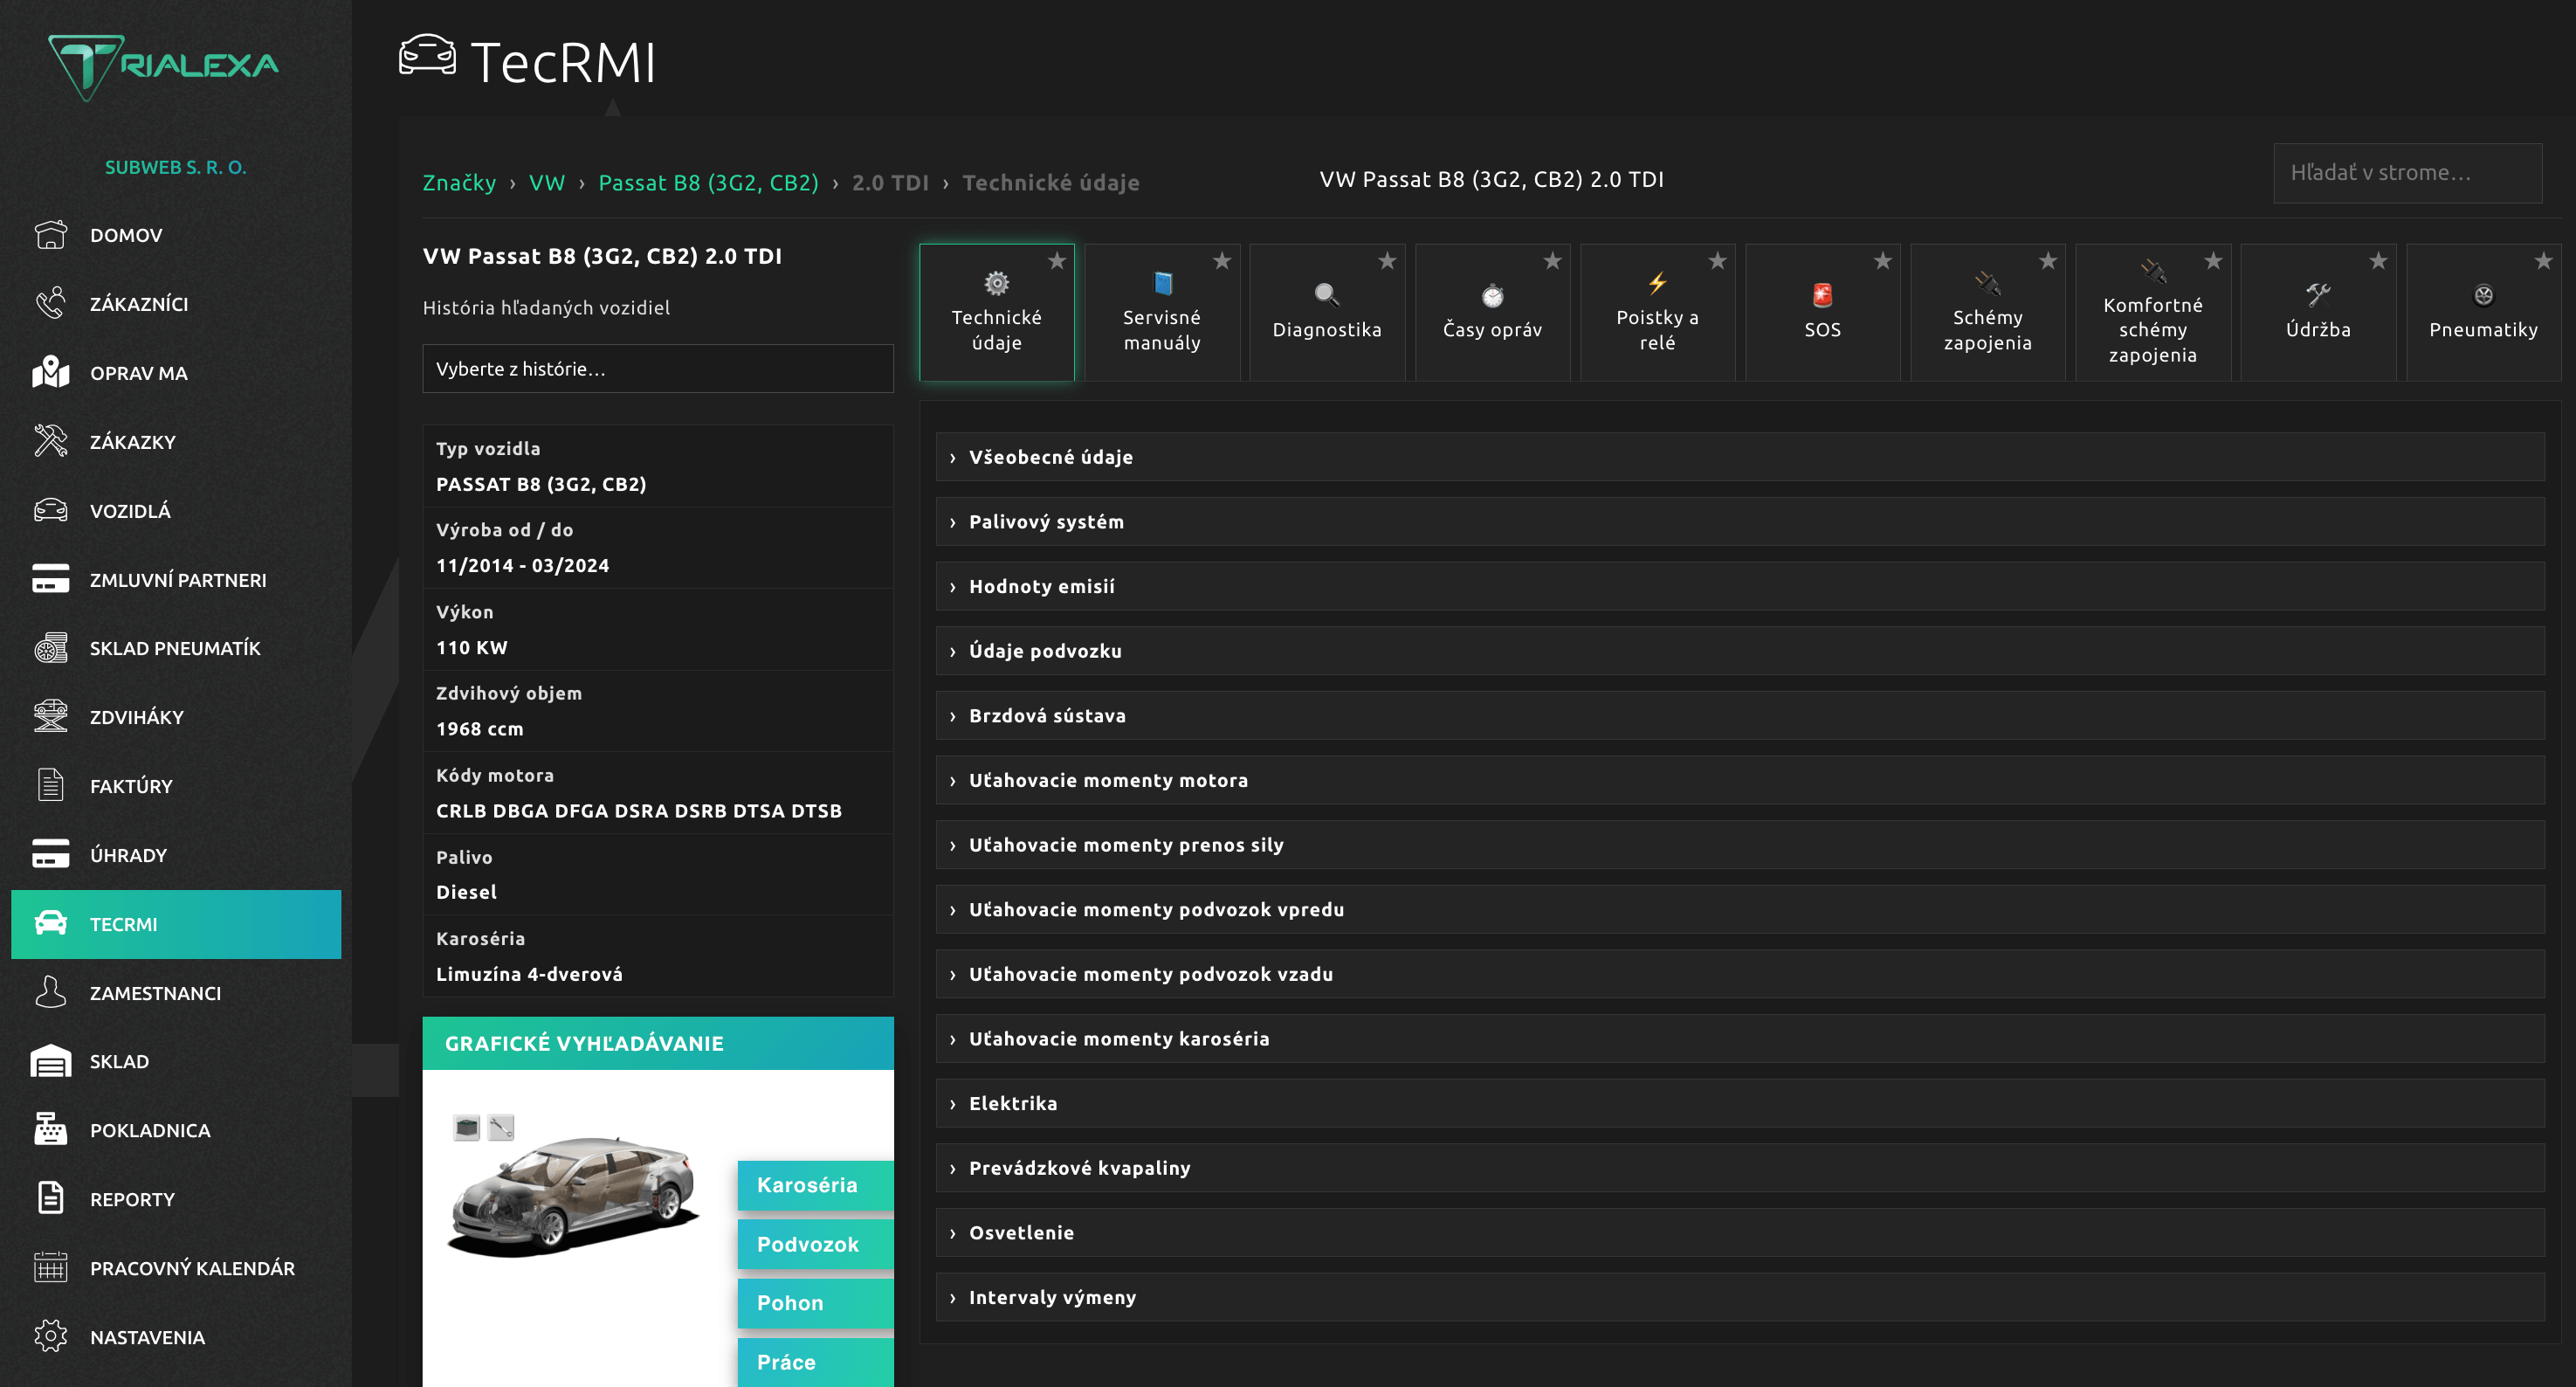Click the wrench icon above car image
The width and height of the screenshot is (2576, 1387).
pyautogui.click(x=501, y=1128)
